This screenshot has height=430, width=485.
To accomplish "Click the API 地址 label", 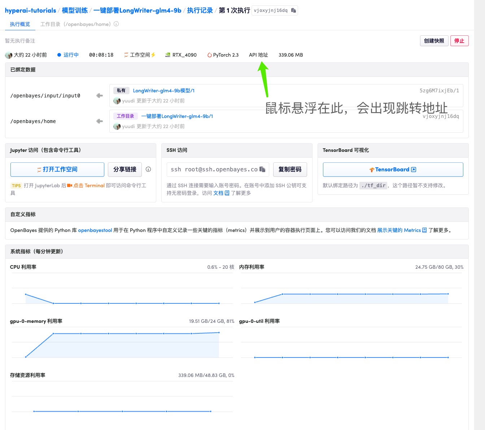I will tap(258, 55).
